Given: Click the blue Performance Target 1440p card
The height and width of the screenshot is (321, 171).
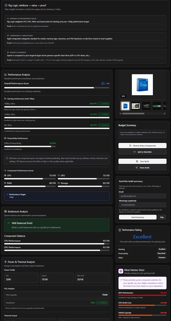Looking at the screenshot, I should (x=57, y=196).
